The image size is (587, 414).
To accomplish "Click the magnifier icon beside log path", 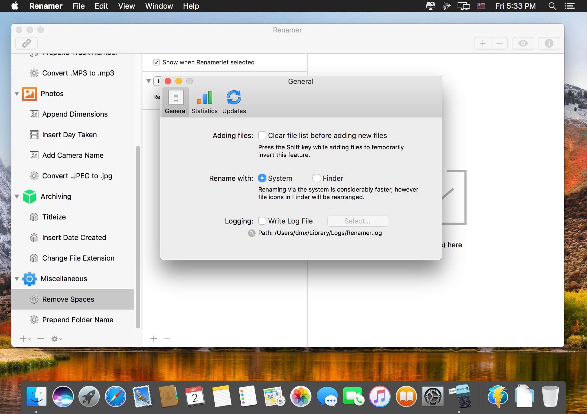I will point(252,233).
